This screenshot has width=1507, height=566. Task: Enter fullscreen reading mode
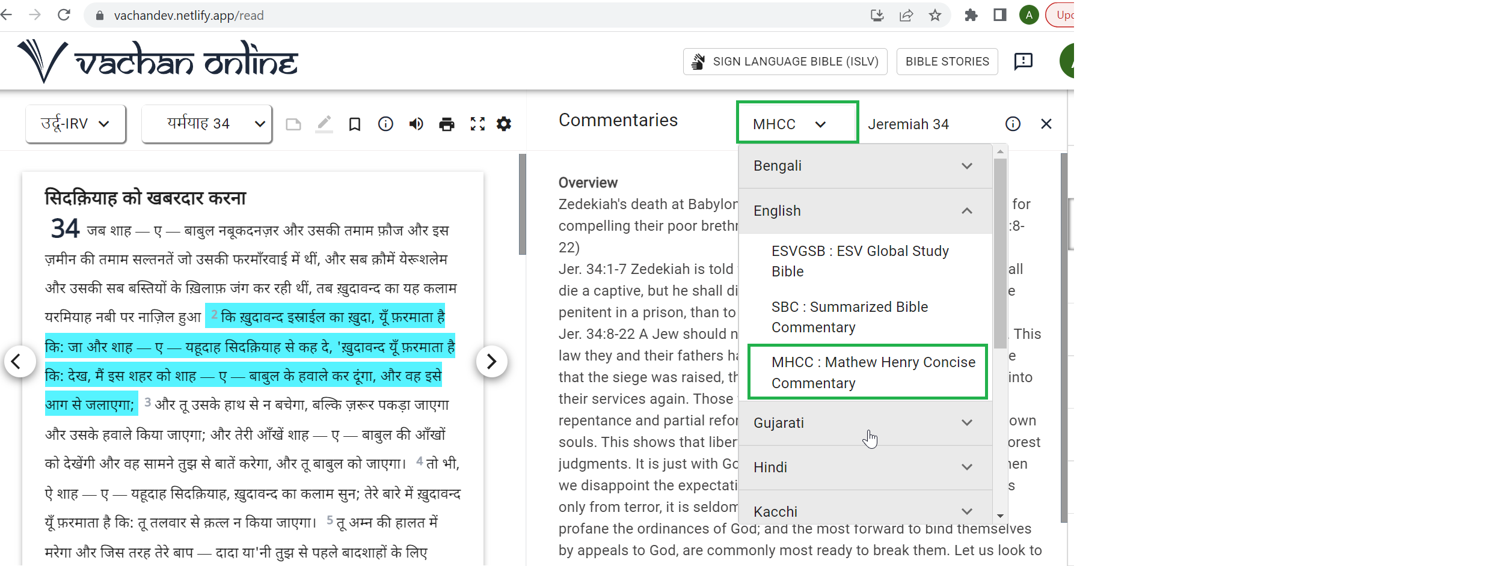477,124
